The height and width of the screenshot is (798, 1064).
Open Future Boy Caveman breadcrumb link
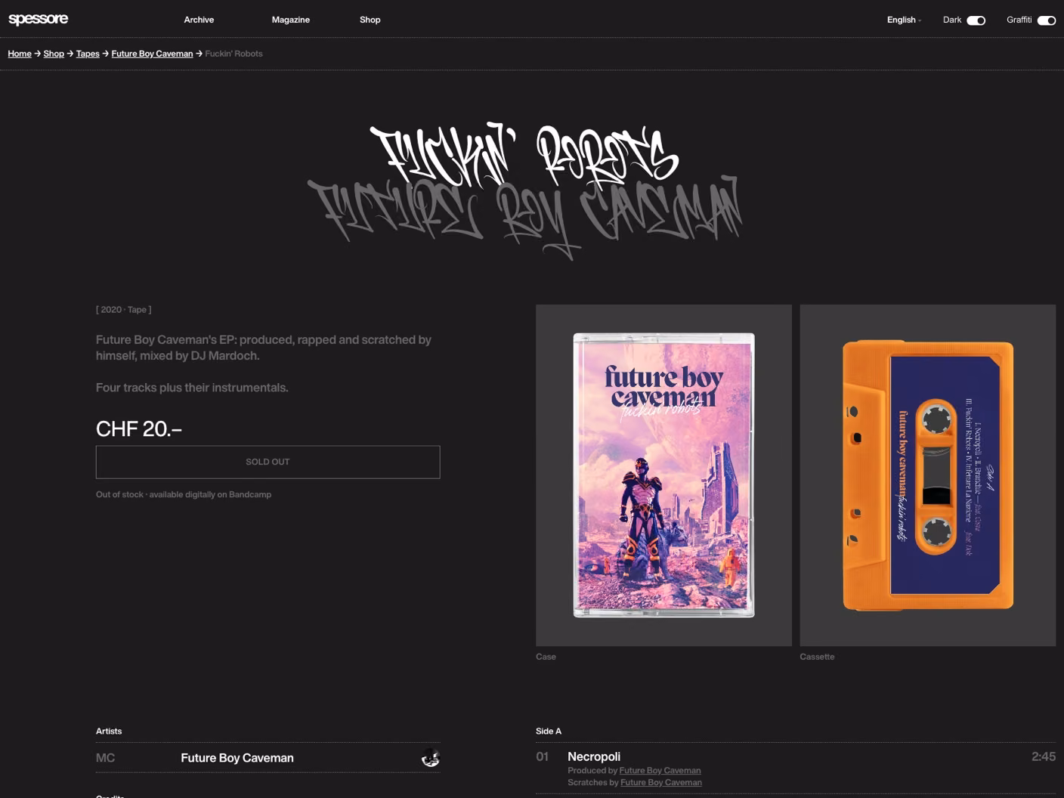point(152,54)
